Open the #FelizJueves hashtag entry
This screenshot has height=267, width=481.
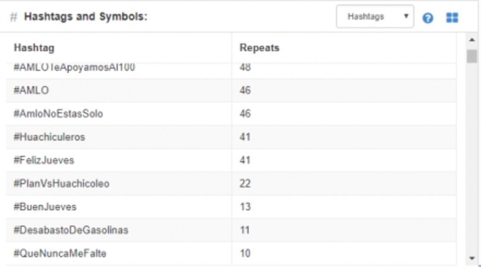click(x=44, y=160)
